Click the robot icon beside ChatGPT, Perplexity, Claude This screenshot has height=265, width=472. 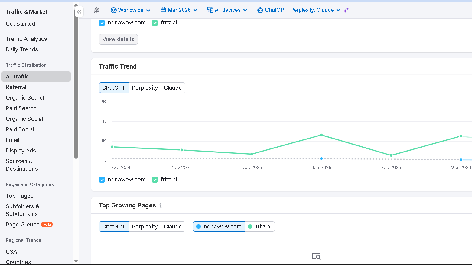click(260, 10)
